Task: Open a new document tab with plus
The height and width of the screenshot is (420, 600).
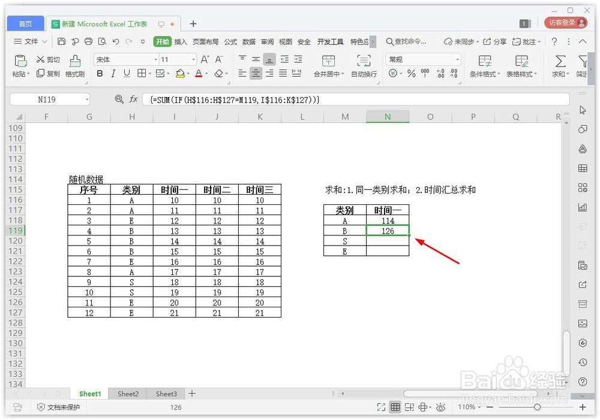Action: click(193, 24)
